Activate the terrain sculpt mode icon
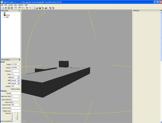 [37, 8]
